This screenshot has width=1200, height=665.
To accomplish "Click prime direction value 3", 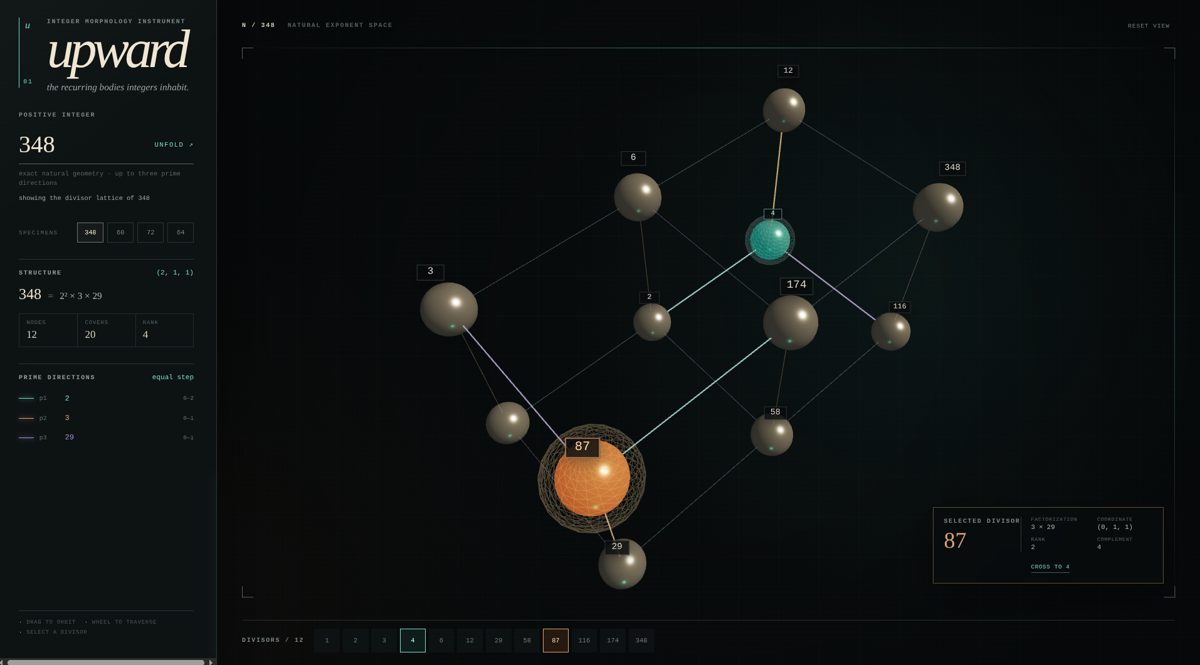I will [67, 418].
